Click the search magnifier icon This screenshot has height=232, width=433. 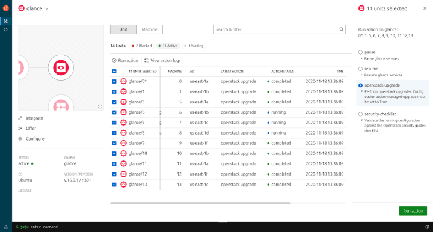[x=342, y=29]
